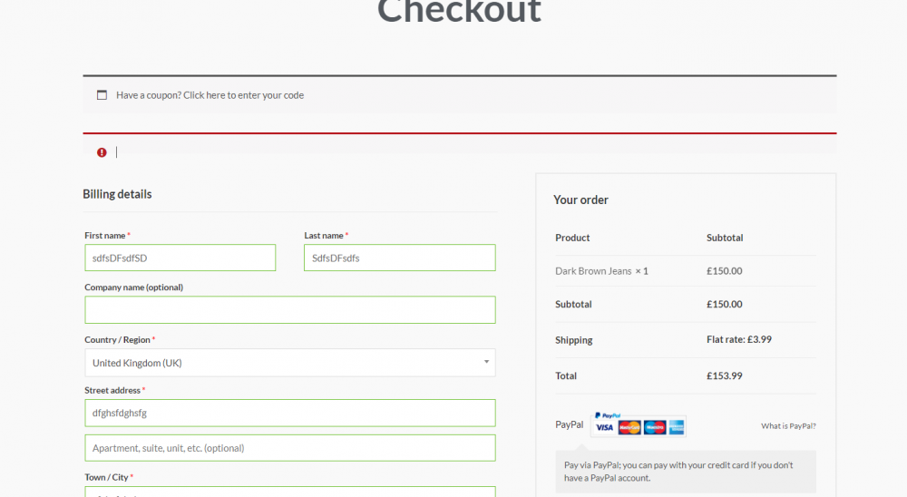The width and height of the screenshot is (907, 497).
Task: Expand the Country / Region dropdown arrow
Action: point(486,363)
